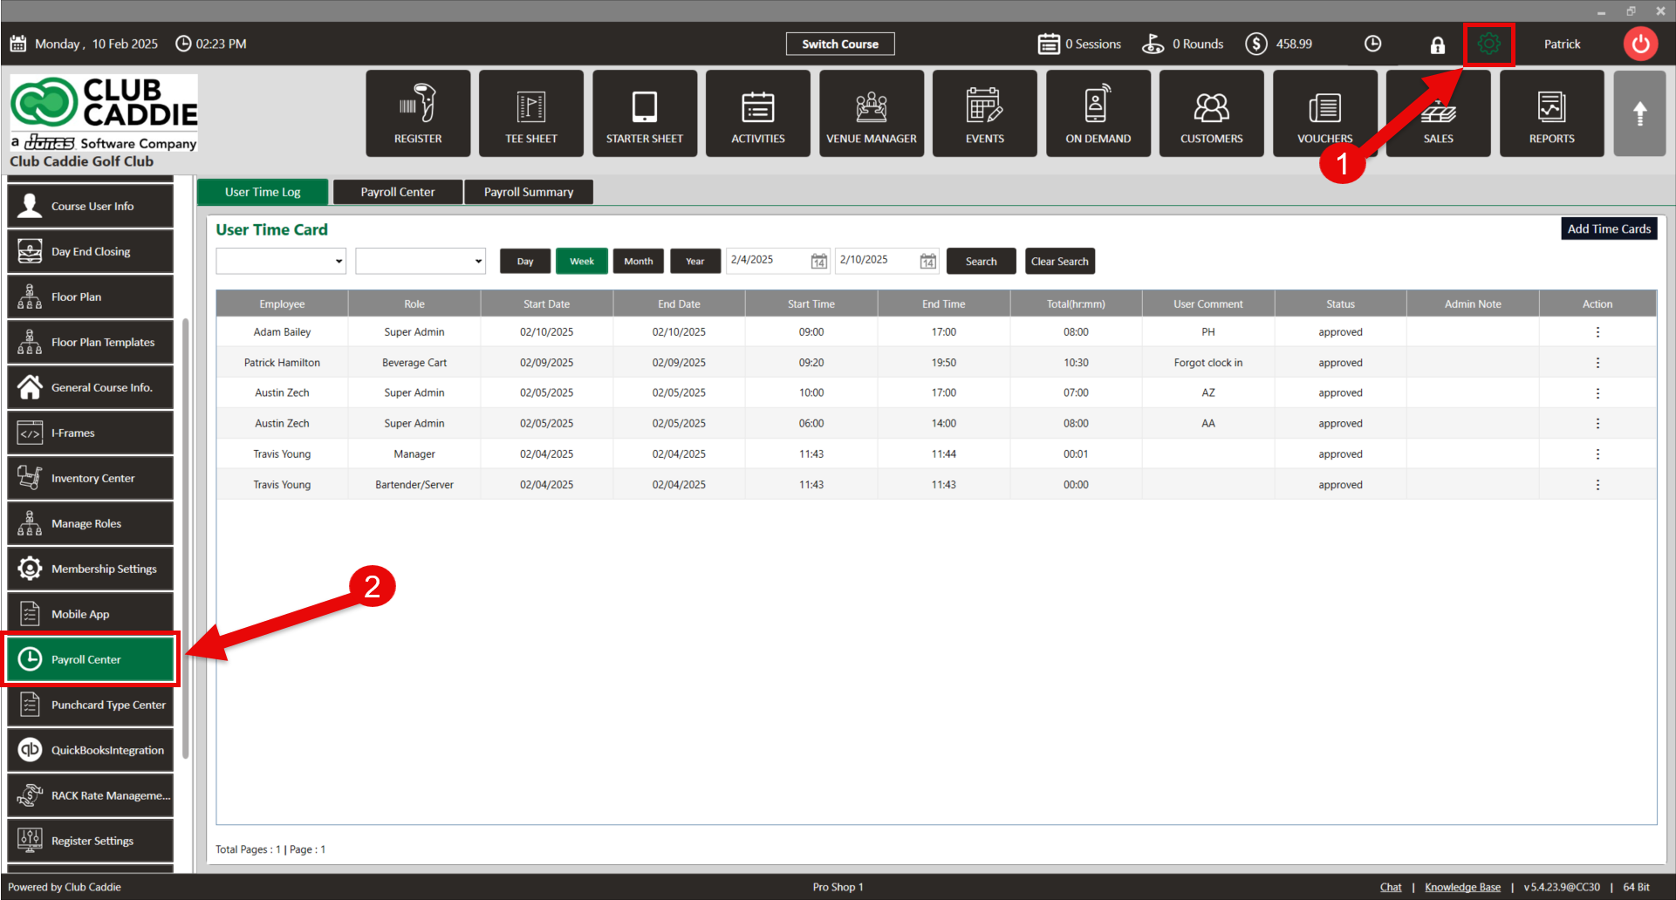This screenshot has width=1676, height=900.
Task: Click the Patrick user name
Action: 1562,44
